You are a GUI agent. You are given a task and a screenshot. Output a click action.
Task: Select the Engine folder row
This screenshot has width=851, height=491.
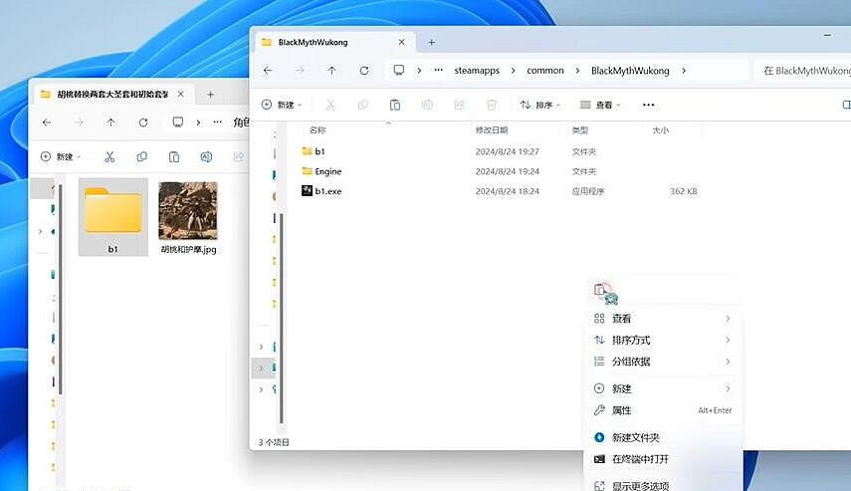(500, 171)
